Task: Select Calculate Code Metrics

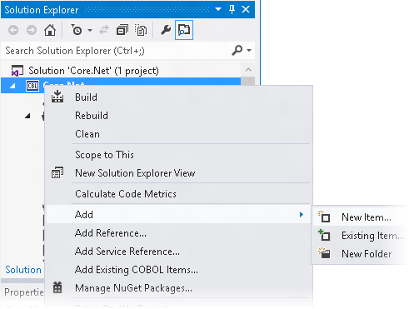Action: 178,194
